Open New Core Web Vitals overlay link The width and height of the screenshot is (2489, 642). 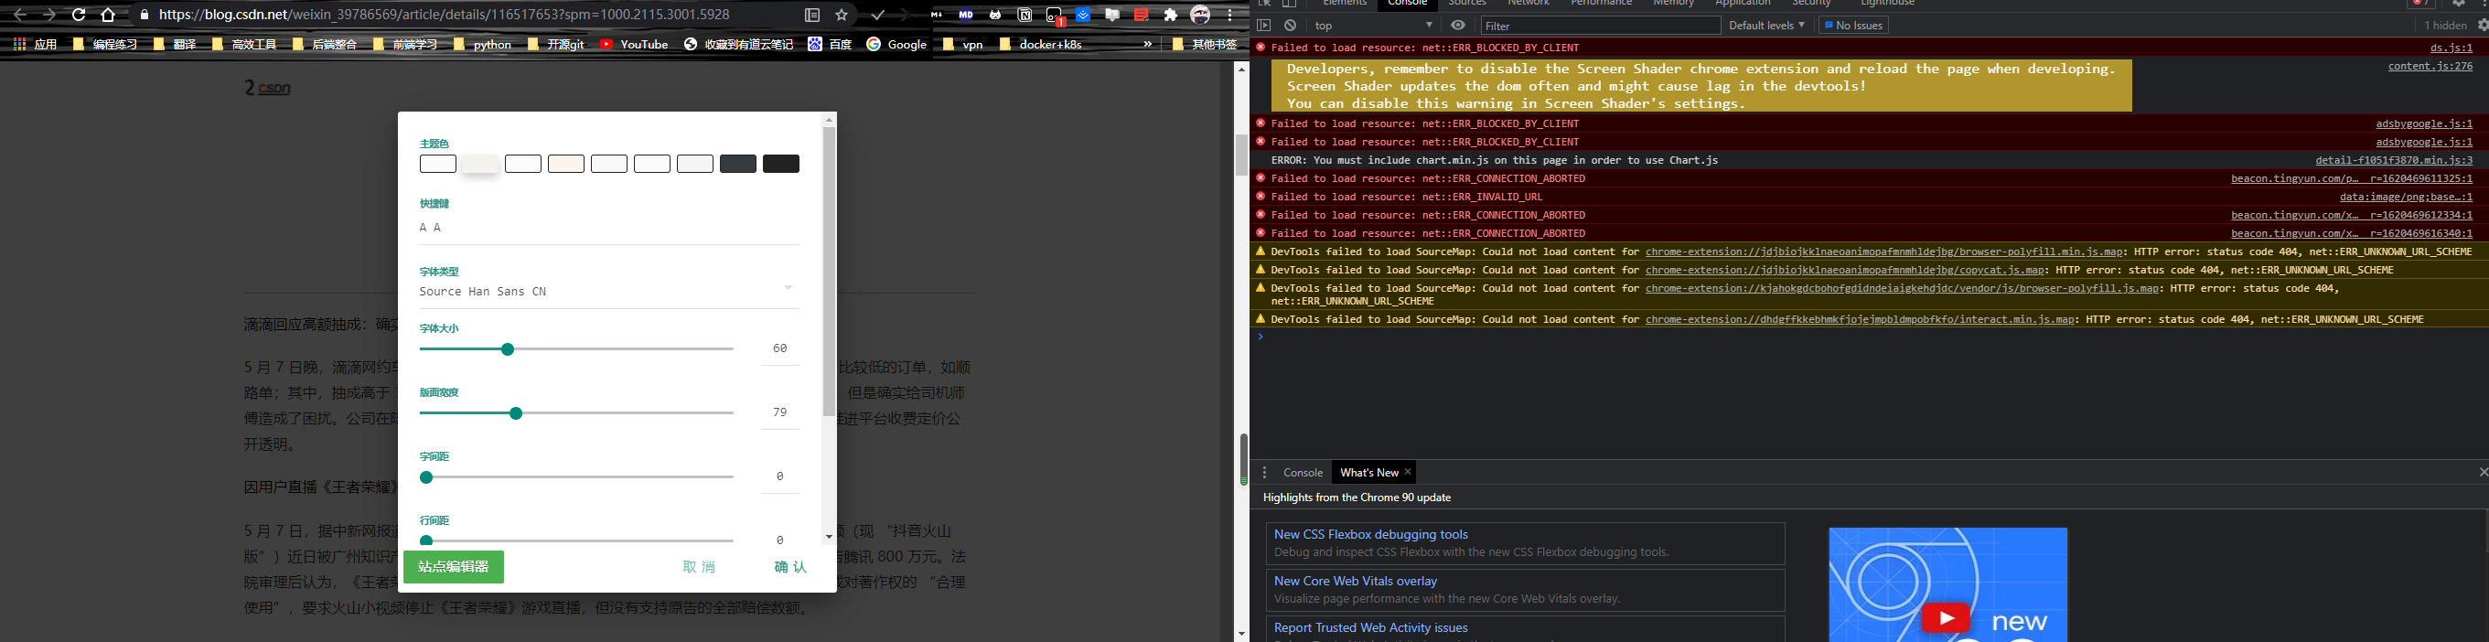pos(1355,580)
